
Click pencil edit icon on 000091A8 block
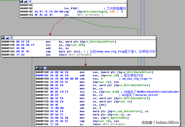coord(41,68)
